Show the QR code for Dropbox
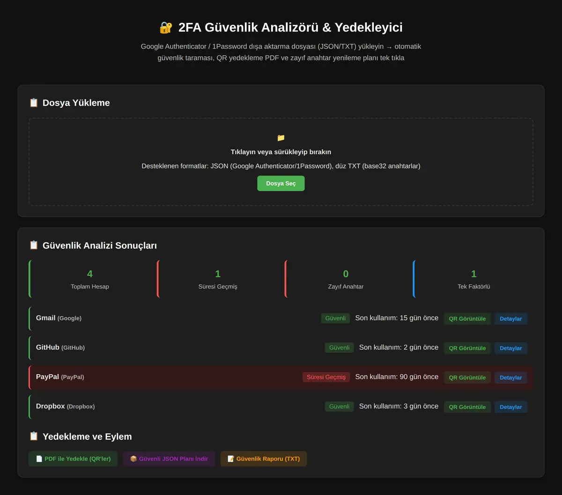Screen dimensions: 562x495 467,407
